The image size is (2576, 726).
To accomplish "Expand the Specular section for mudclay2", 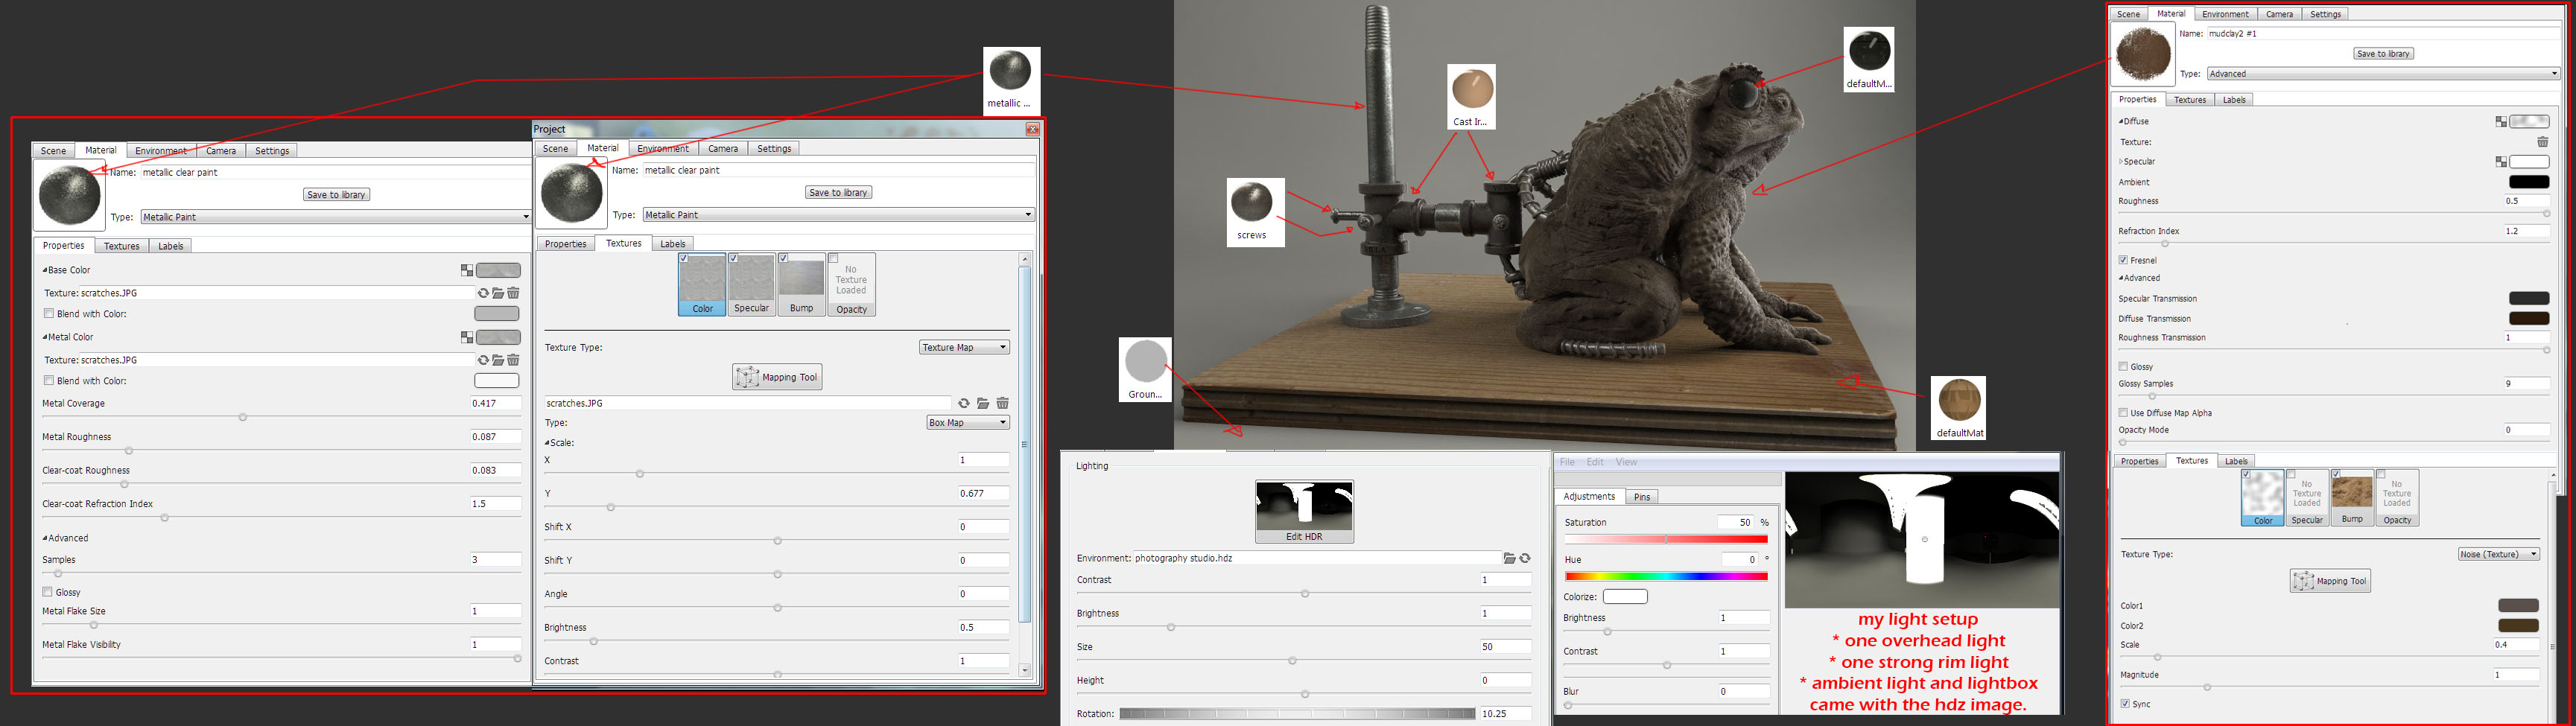I will [x=2121, y=161].
